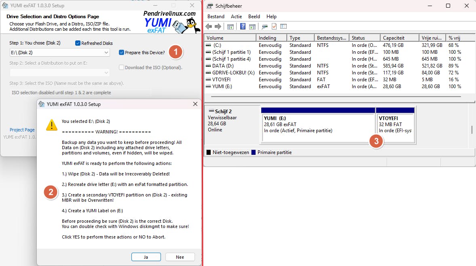Open the Bestand menu

click(216, 17)
